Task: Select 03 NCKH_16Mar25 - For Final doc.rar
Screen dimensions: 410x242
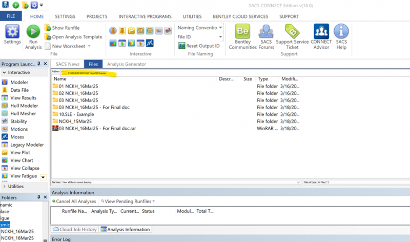Action: coord(97,129)
